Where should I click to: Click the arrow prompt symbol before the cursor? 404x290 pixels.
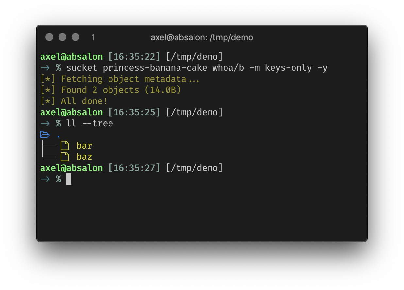point(45,179)
